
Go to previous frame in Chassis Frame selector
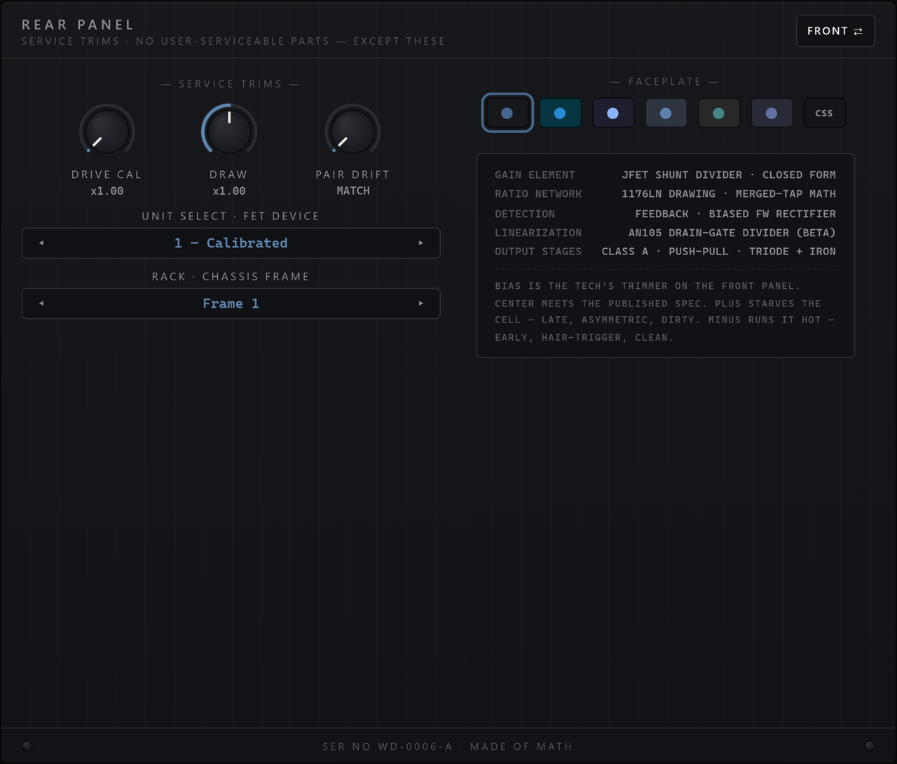pyautogui.click(x=41, y=303)
